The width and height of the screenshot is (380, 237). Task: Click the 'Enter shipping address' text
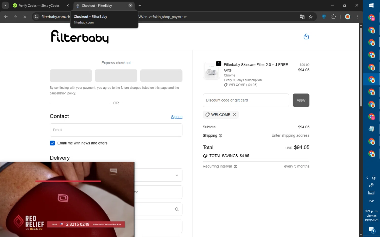pos(290,136)
